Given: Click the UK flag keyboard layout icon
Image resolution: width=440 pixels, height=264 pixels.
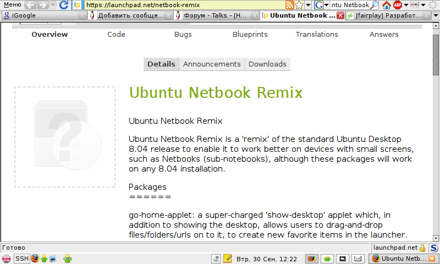Looking at the screenshot, I should (x=6, y=258).
